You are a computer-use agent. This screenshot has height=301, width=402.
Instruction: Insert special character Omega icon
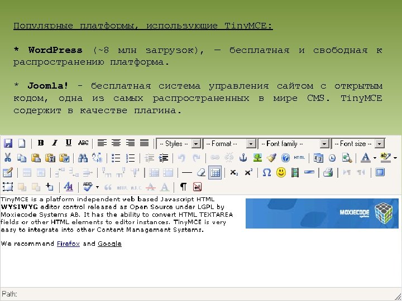267,172
